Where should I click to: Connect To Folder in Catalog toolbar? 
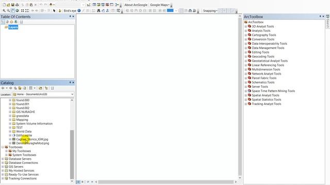coord(40,88)
